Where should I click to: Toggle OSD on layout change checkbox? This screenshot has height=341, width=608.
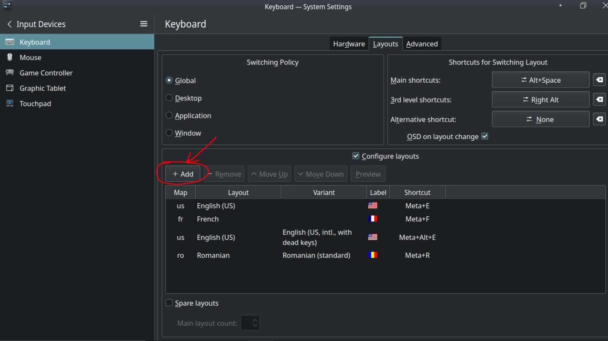tap(485, 136)
